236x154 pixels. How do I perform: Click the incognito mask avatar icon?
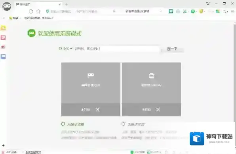[x=7, y=6]
